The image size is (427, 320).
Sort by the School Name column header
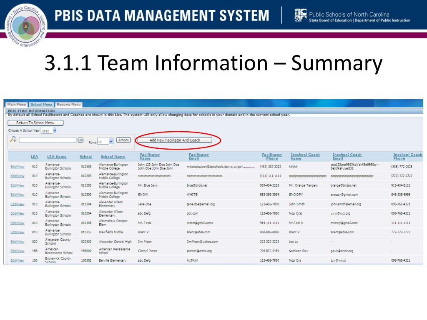pos(113,157)
